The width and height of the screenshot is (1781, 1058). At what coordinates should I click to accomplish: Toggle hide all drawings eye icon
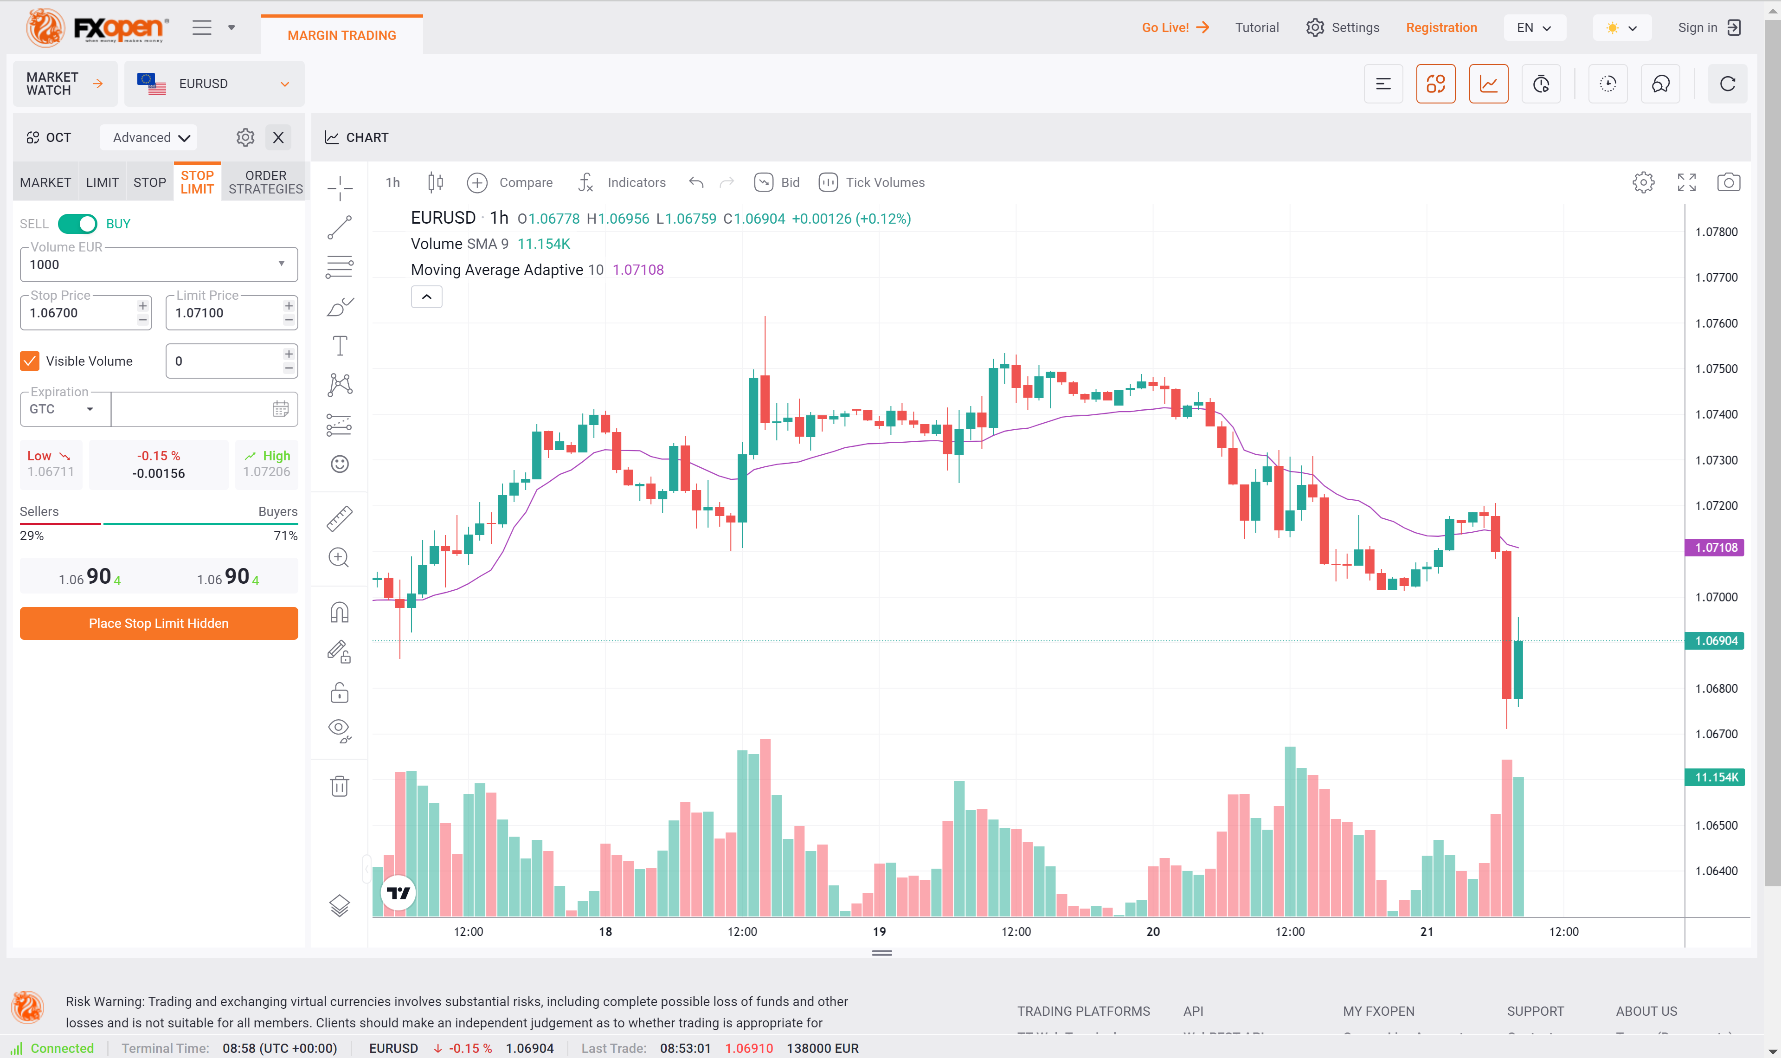pos(340,731)
